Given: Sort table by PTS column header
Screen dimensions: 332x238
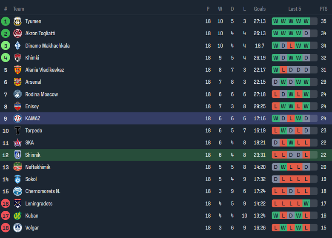Looking at the screenshot, I should click(323, 9).
